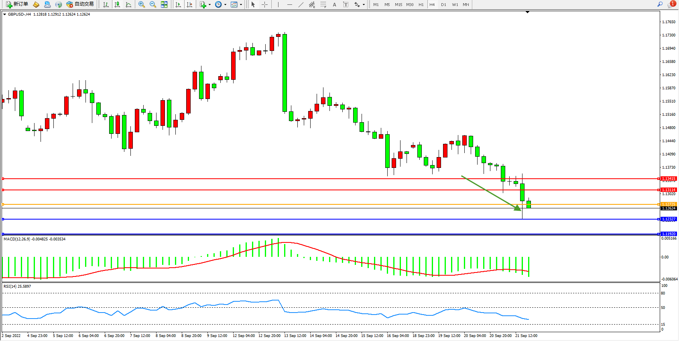This screenshot has width=679, height=341.
Task: Expand the periodicity clock dropdown arrow
Action: (x=225, y=5)
